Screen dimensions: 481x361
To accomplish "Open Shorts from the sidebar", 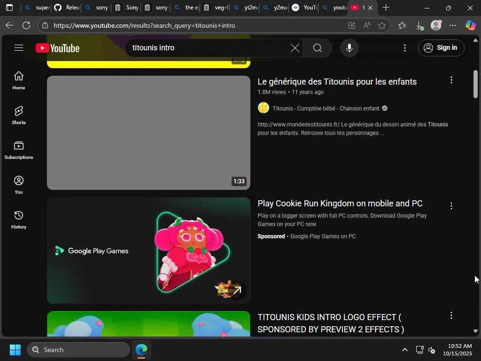I will (19, 115).
